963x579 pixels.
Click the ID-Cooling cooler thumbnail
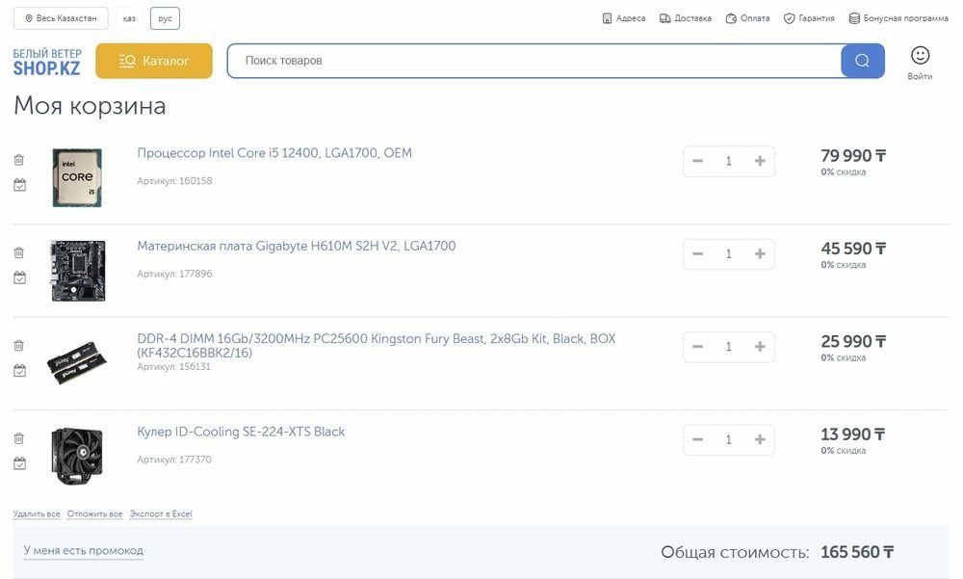(77, 456)
